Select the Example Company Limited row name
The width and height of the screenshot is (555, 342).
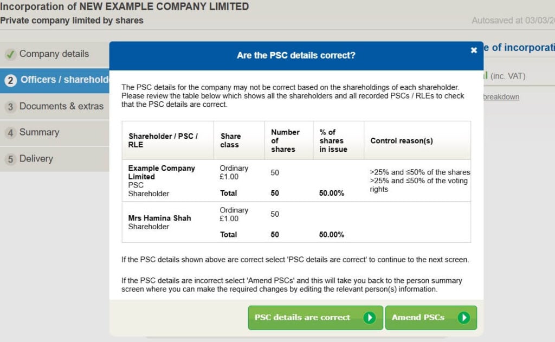[162, 172]
